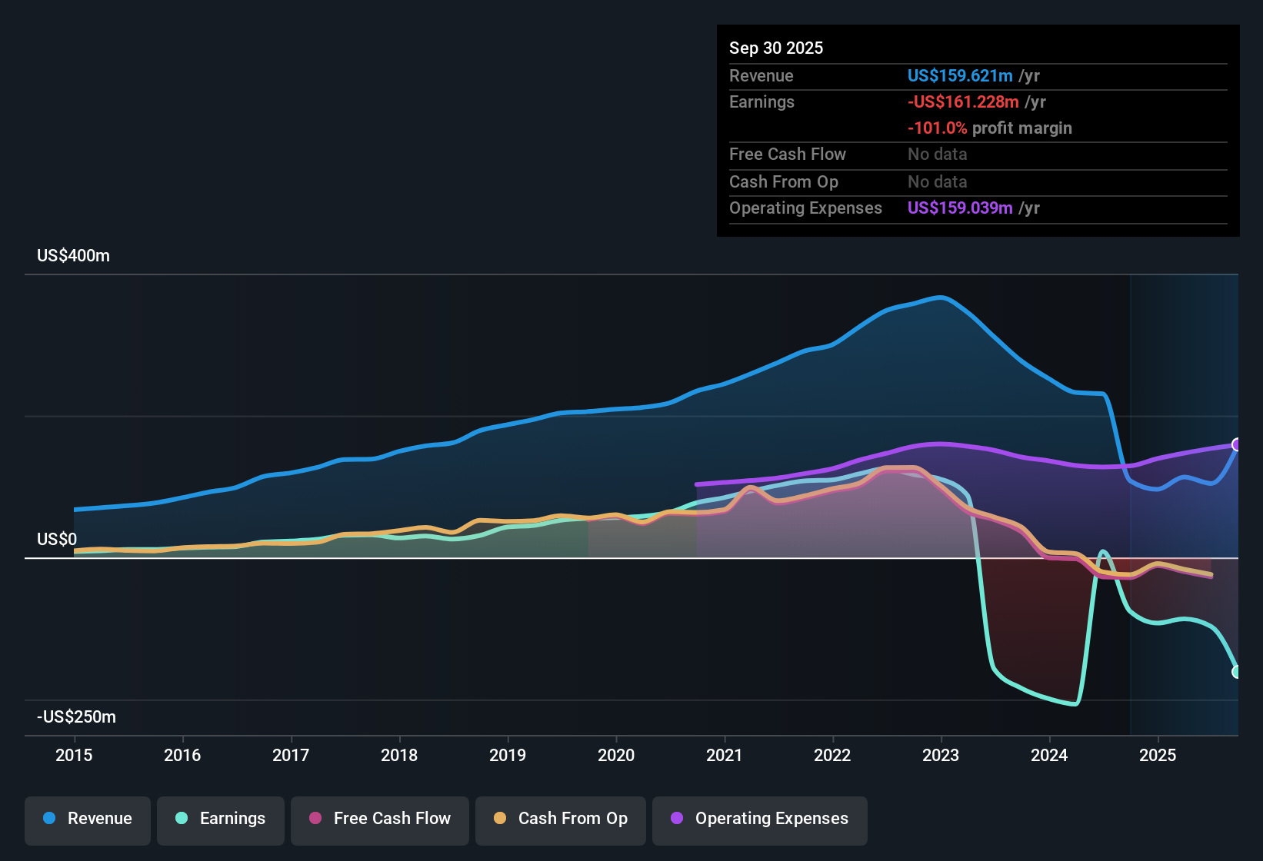Click the purple Operating Expenses legend dot
The width and height of the screenshot is (1263, 861).
(675, 819)
